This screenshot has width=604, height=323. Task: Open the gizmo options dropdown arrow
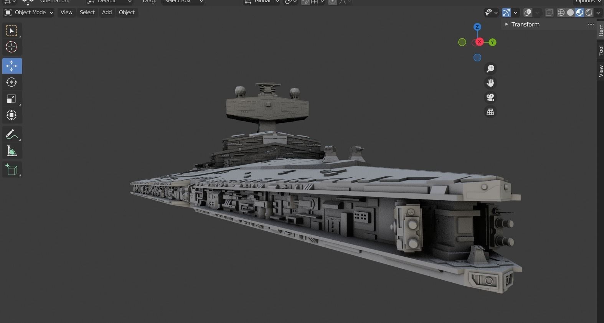(516, 13)
